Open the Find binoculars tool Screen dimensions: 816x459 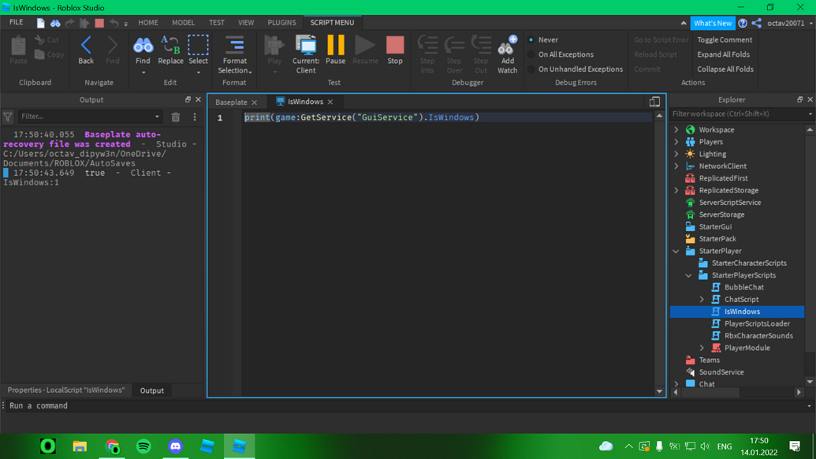[x=143, y=45]
